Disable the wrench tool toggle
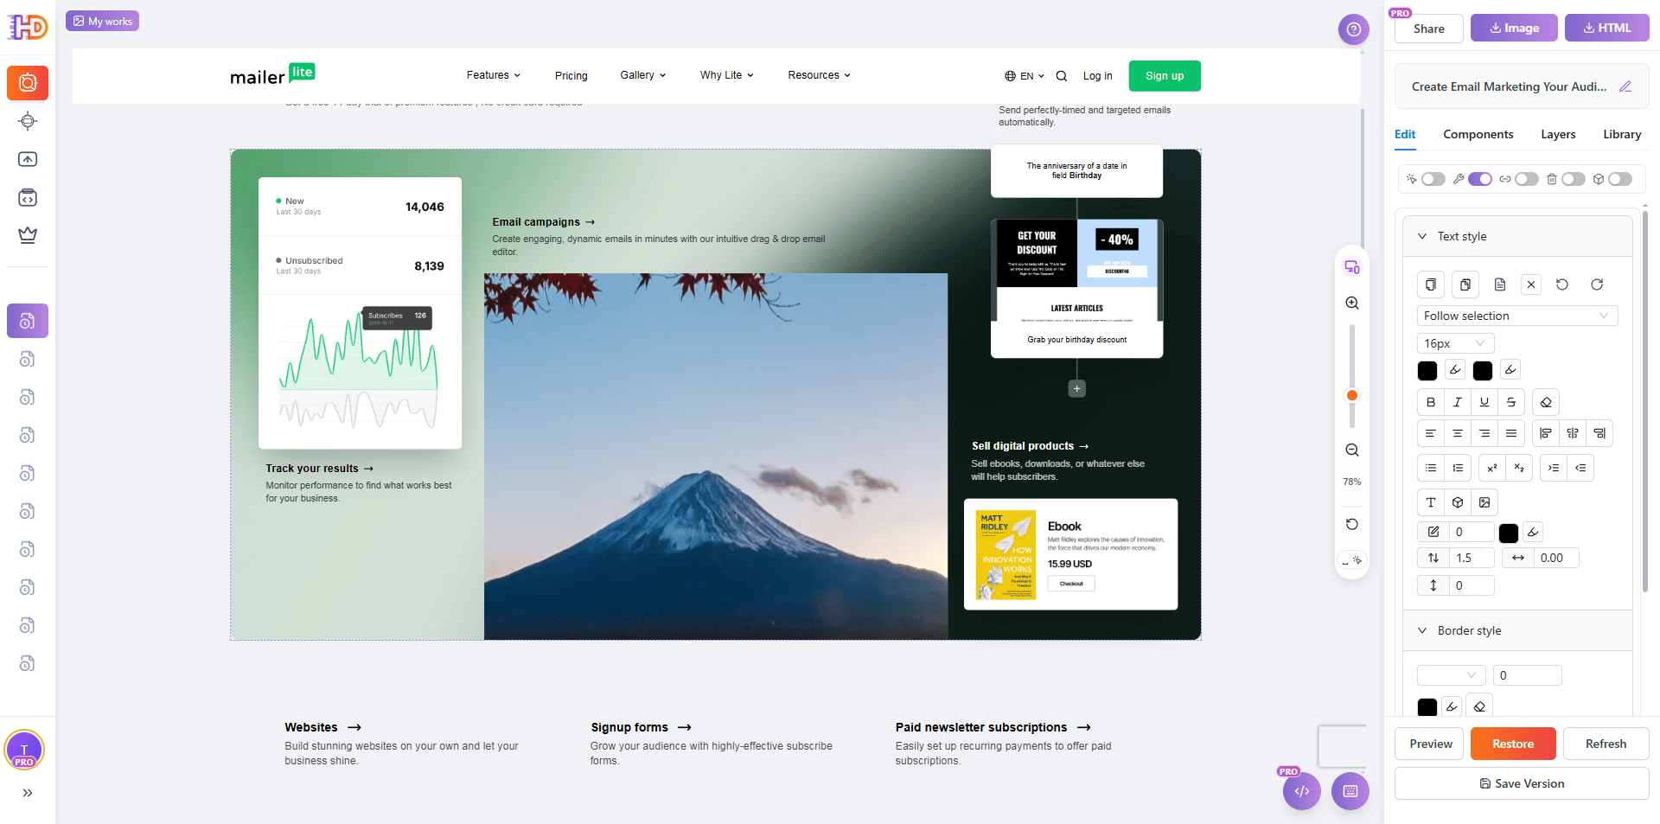The image size is (1660, 824). [x=1479, y=179]
